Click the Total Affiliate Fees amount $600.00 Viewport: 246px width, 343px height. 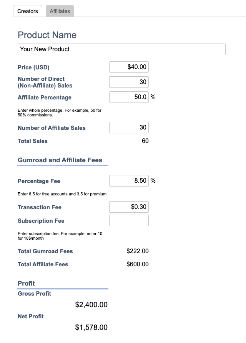137,264
